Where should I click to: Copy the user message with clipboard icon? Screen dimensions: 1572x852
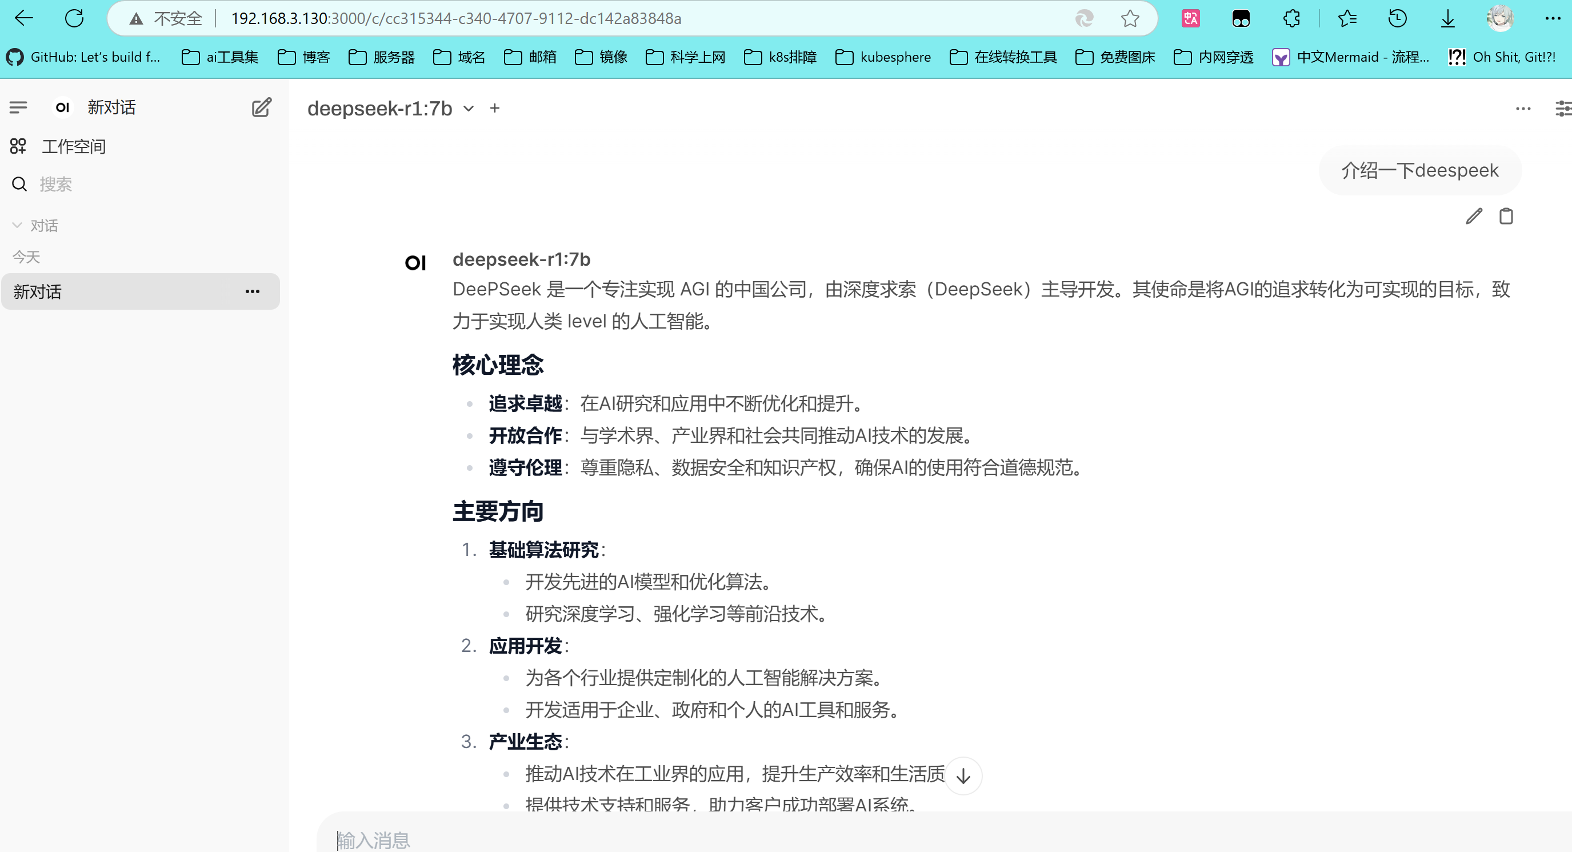1506,216
